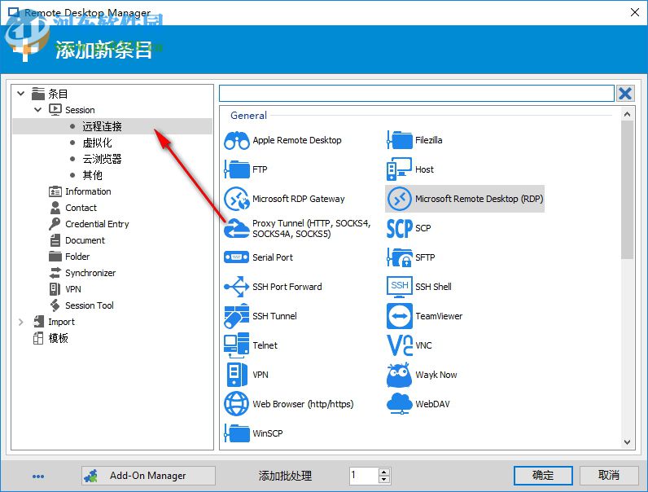
Task: Select the TeamViewer icon
Action: (399, 316)
